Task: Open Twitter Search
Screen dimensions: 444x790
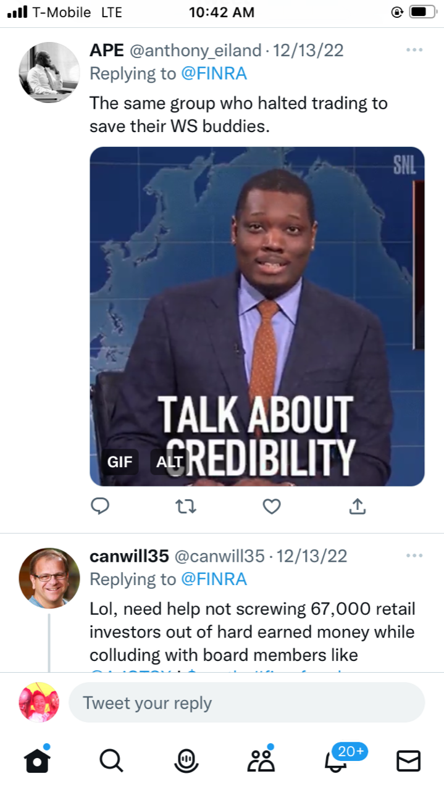Action: 111,760
